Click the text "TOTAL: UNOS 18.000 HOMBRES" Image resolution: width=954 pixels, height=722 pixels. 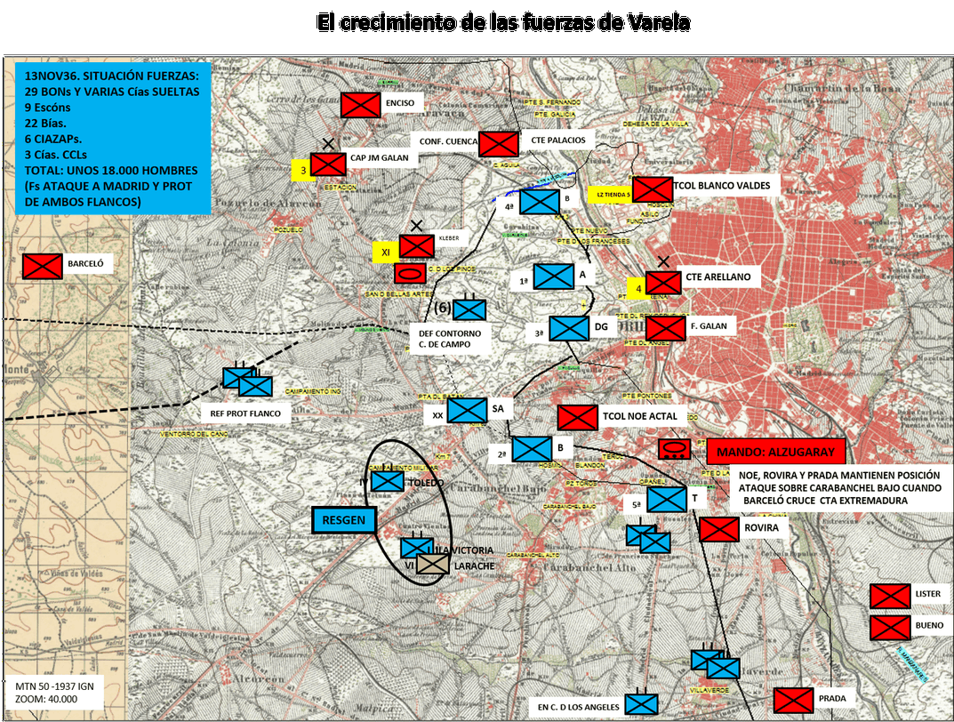tap(111, 171)
